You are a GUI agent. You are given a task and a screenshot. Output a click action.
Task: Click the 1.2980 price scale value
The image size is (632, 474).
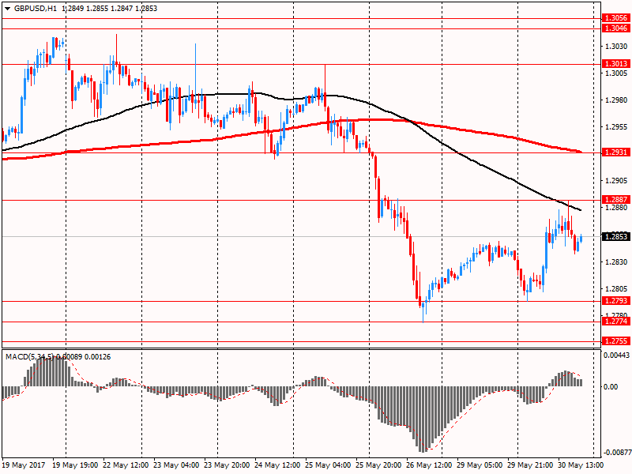(x=617, y=100)
